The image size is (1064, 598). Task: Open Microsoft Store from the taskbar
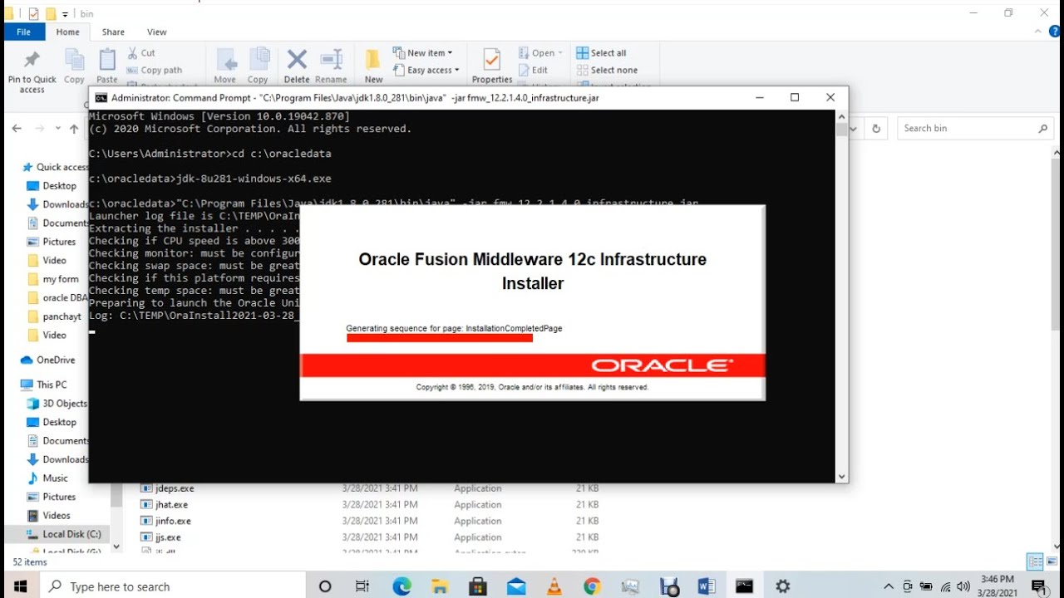tap(478, 586)
